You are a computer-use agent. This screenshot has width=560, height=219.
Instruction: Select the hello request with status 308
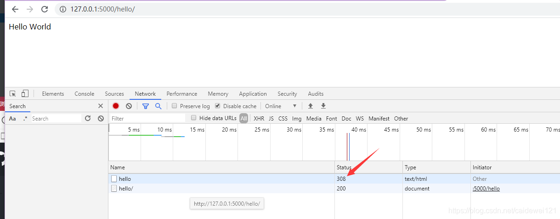[x=125, y=179]
